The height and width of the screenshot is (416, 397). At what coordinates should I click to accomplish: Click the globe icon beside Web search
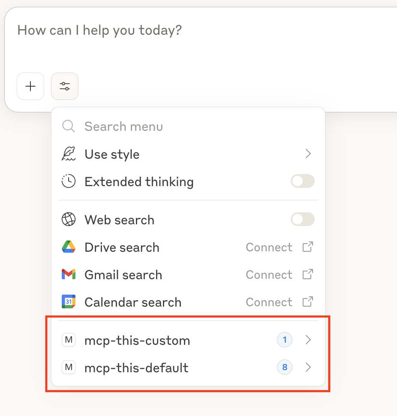tap(69, 220)
